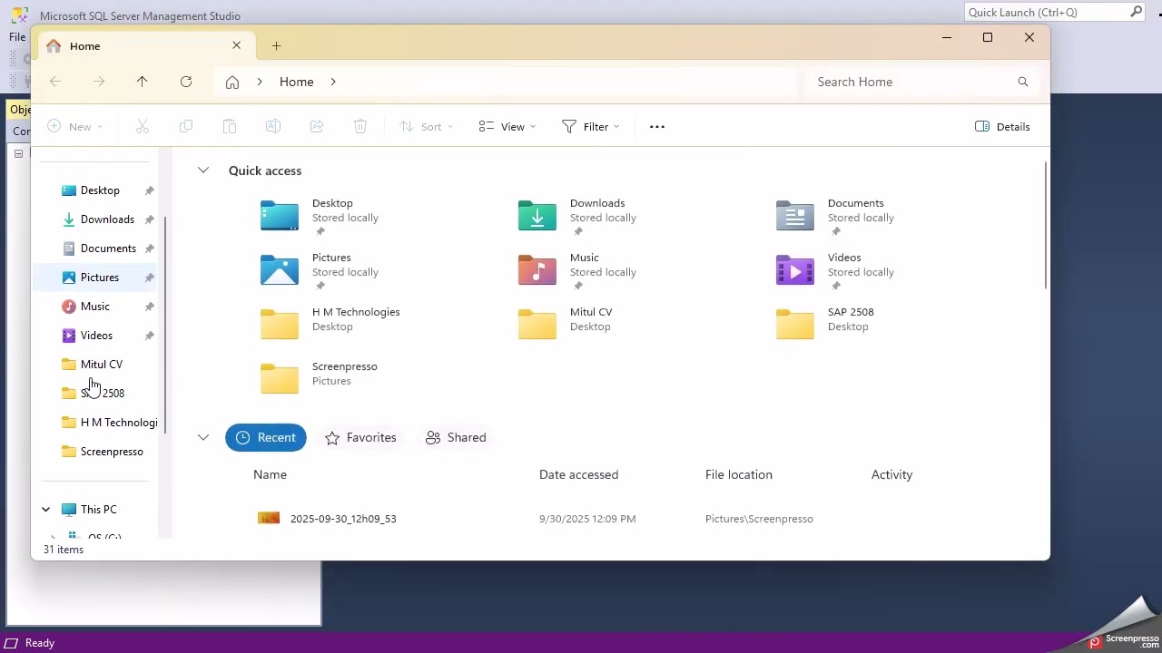This screenshot has height=653, width=1162.
Task: Expand the chevron after Home in breadcrumb
Action: (x=333, y=82)
